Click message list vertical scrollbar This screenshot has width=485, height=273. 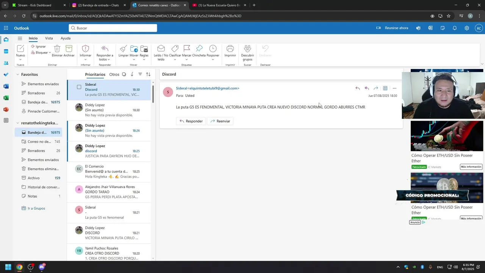pos(153,93)
